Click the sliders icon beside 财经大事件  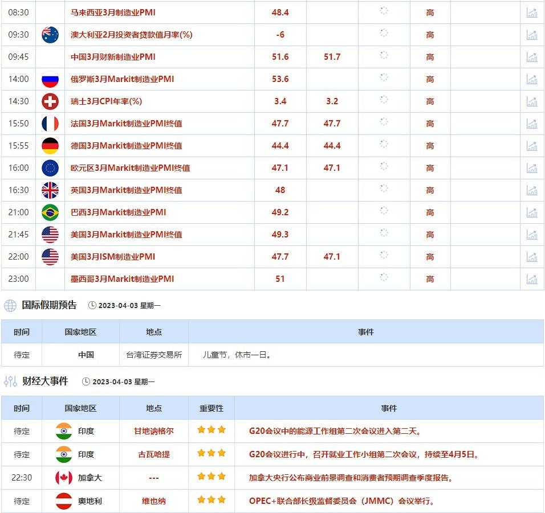10,381
